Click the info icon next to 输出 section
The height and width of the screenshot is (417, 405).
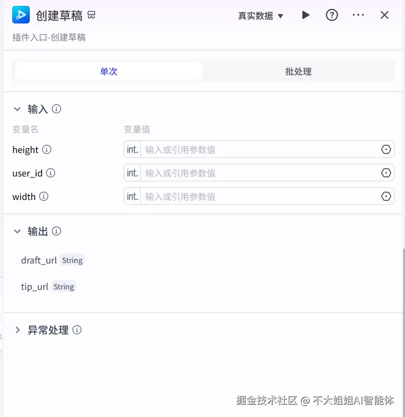[57, 231]
